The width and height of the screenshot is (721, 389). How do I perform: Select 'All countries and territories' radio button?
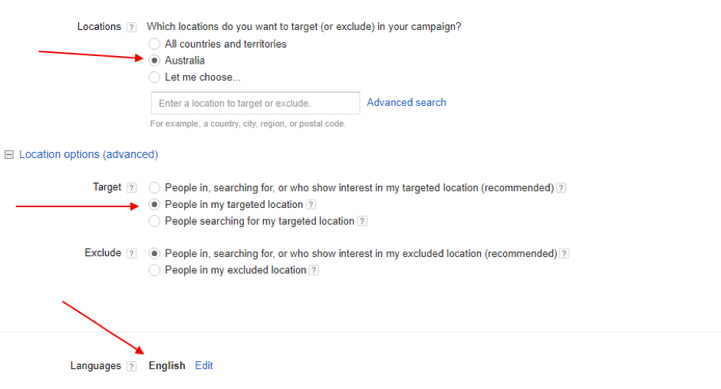tap(155, 45)
